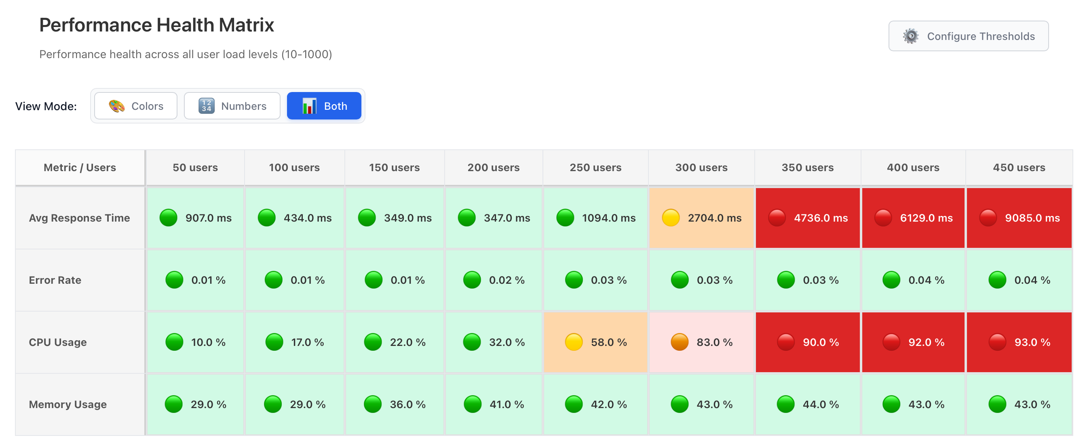Select the Metric / Users header cell
This screenshot has height=444, width=1085.
pyautogui.click(x=80, y=167)
